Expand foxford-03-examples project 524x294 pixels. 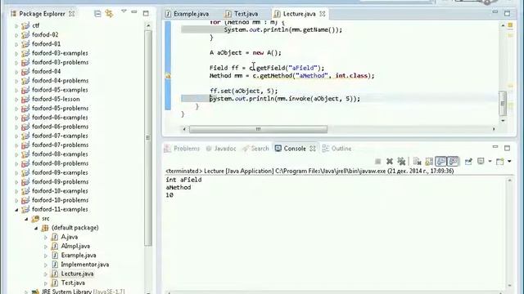click(16, 53)
